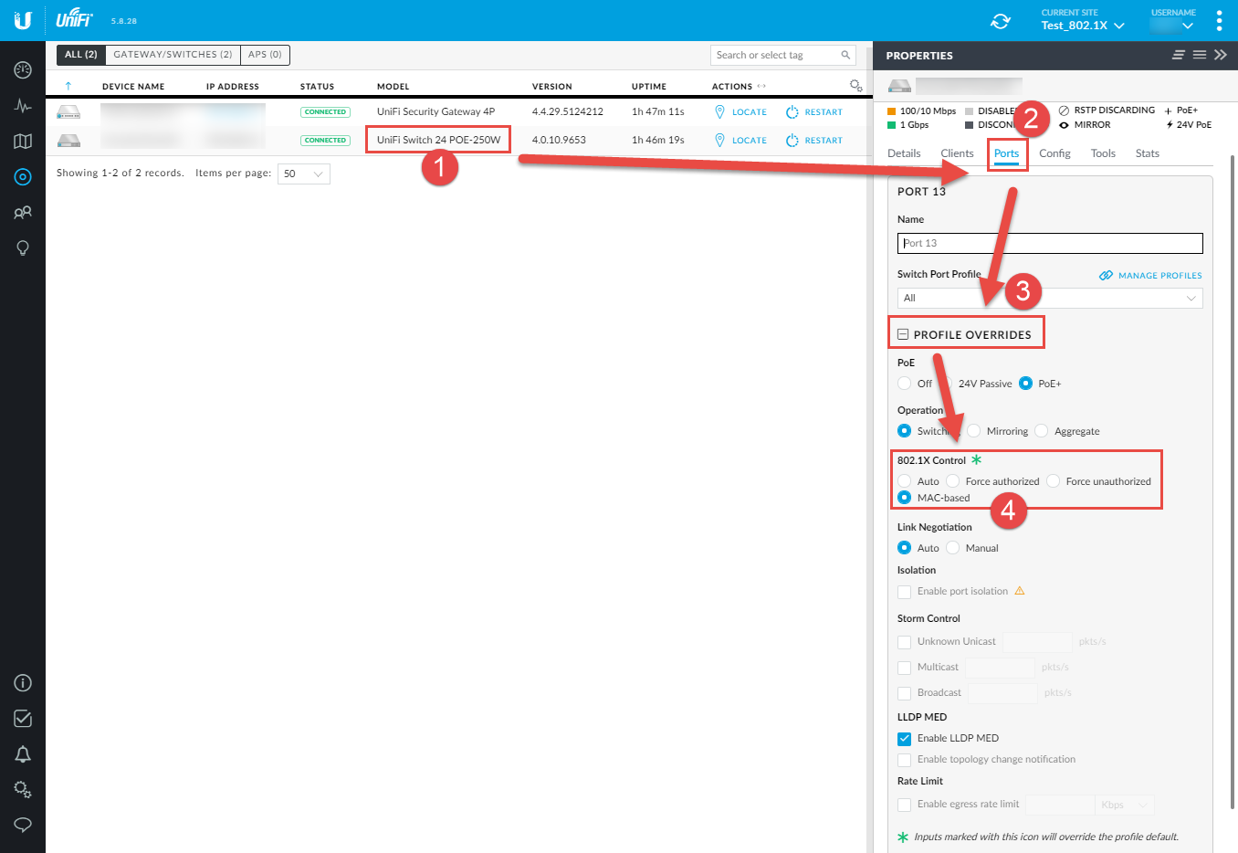Open the Clients section in sidebar
The image size is (1238, 853).
tap(23, 213)
